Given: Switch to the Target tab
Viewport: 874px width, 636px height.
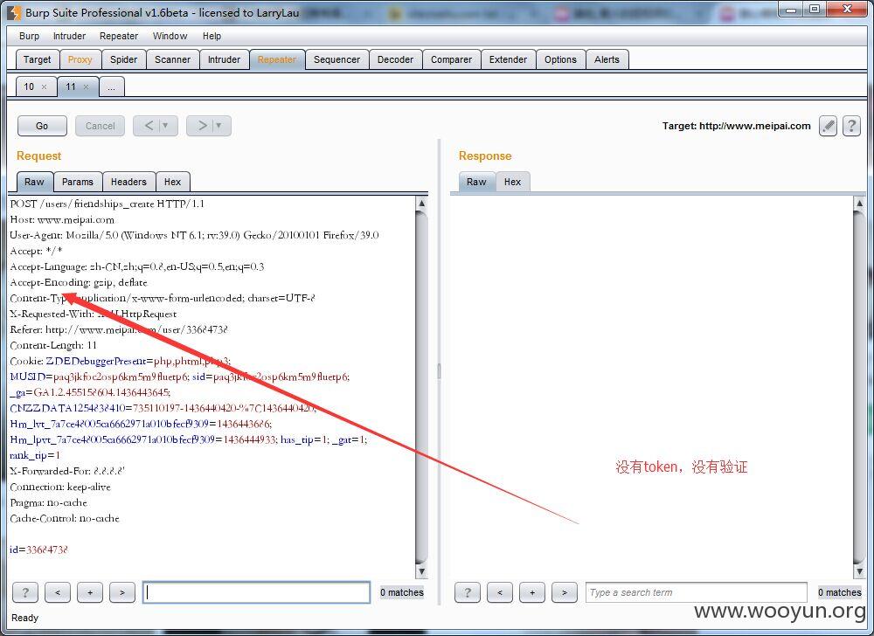Looking at the screenshot, I should [37, 59].
